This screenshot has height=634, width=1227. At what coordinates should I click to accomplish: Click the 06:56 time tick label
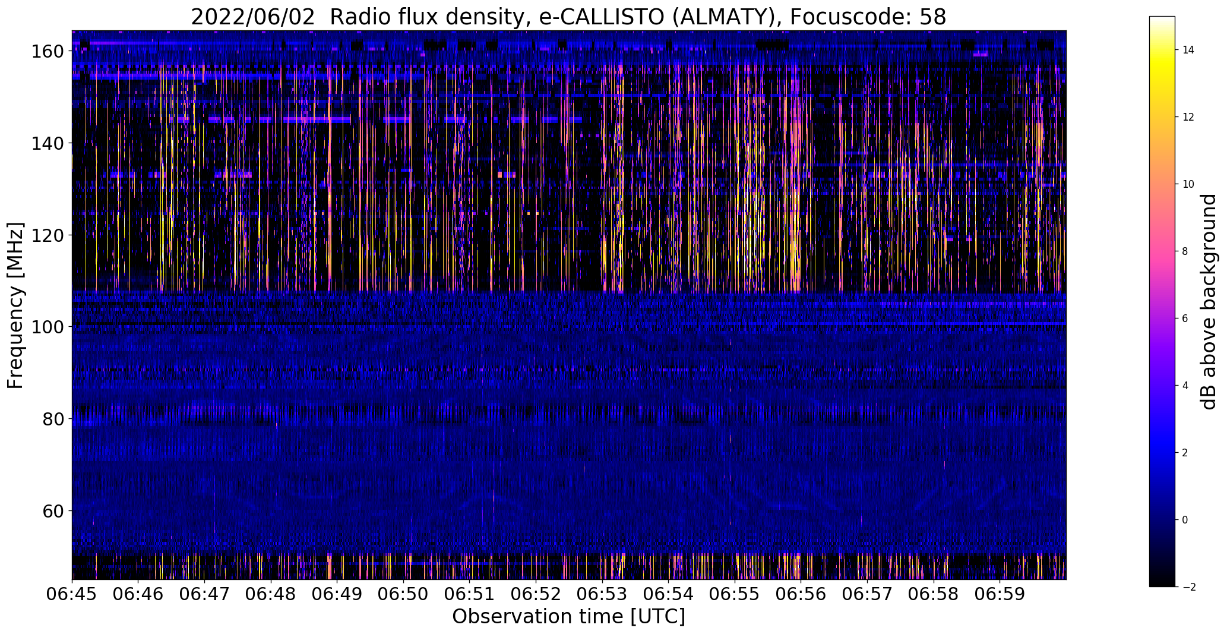(x=801, y=594)
